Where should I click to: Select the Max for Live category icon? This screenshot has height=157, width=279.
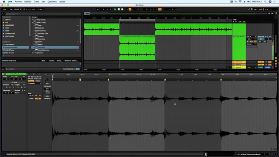[4, 53]
